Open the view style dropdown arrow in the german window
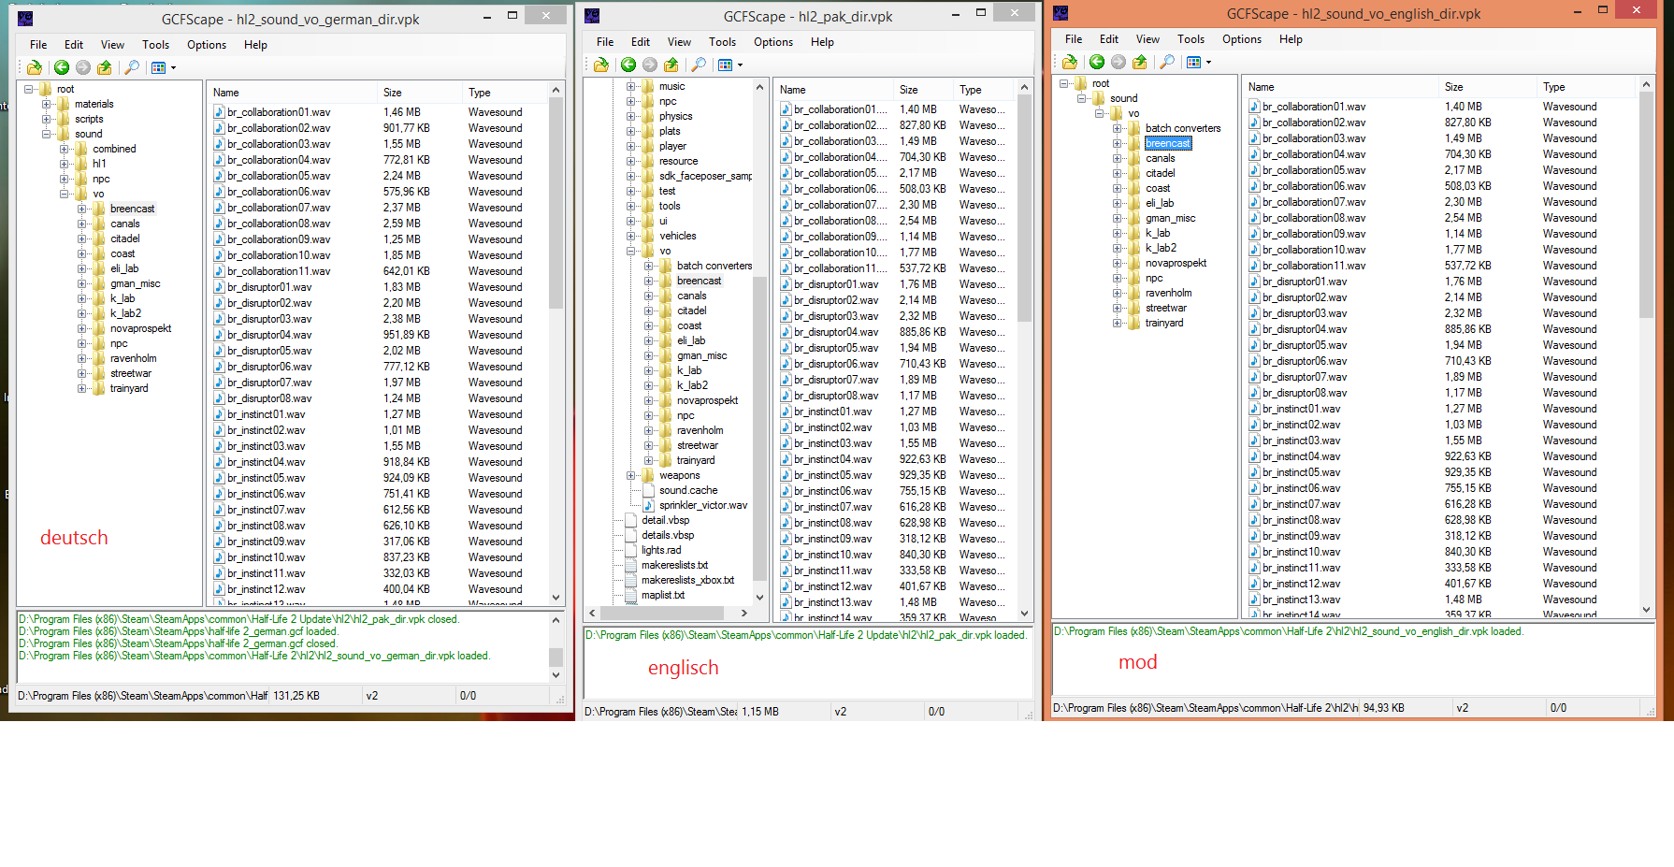 click(x=173, y=68)
